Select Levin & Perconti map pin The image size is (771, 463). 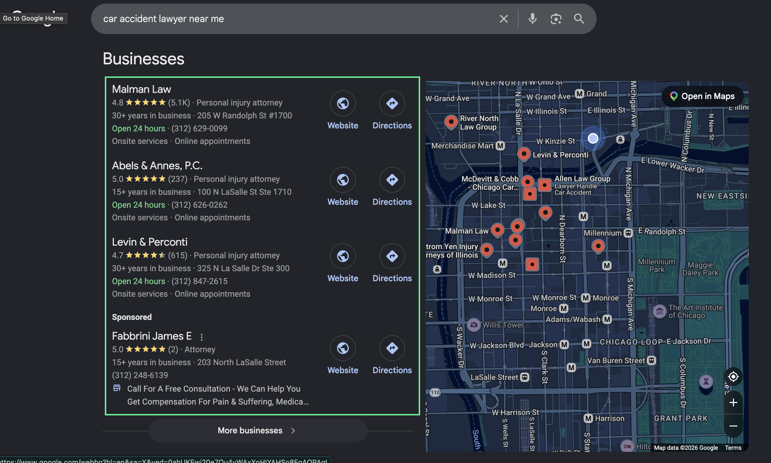[524, 154]
